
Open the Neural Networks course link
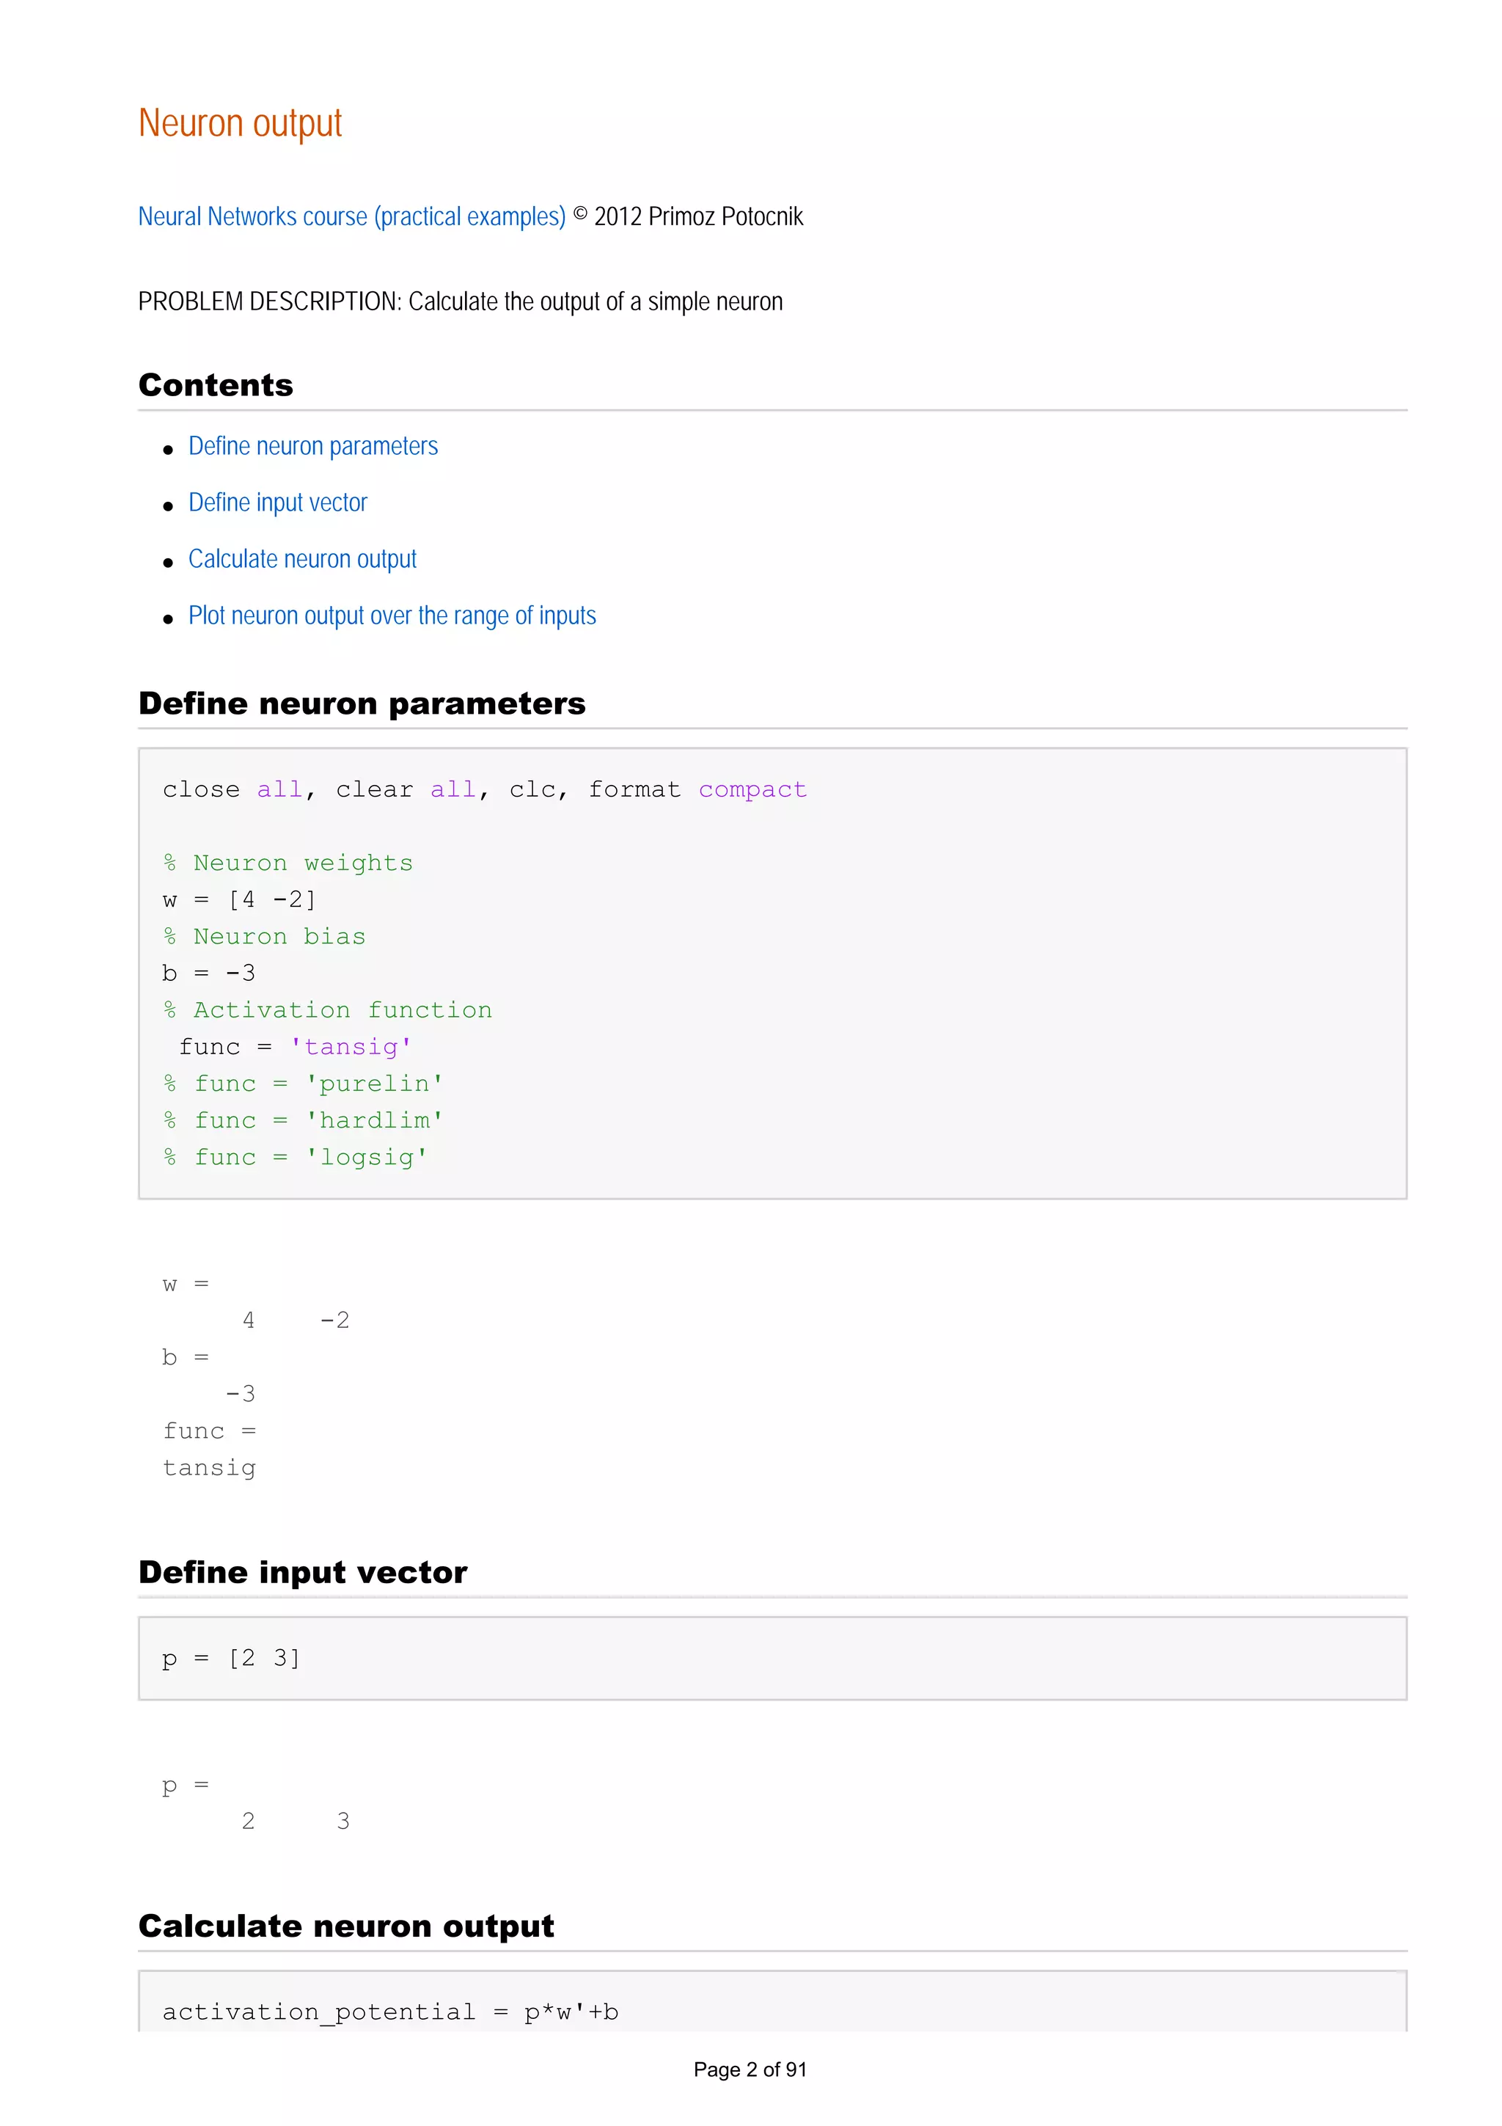351,216
